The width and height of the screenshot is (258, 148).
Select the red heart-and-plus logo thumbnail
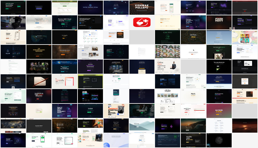coord(142,22)
